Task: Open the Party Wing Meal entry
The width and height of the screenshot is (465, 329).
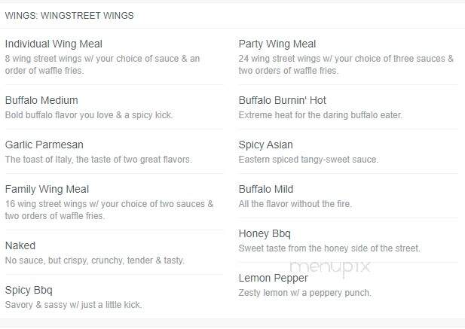Action: coord(277,44)
